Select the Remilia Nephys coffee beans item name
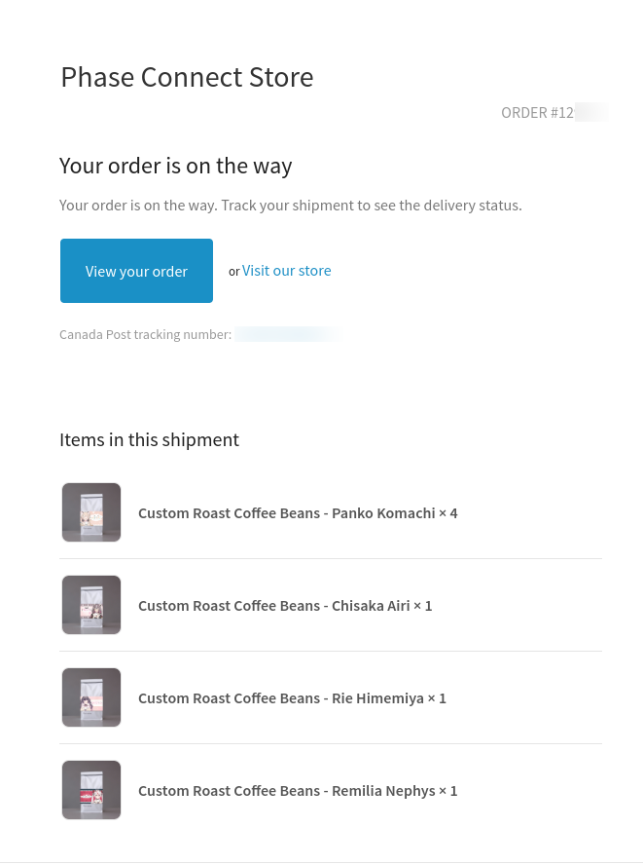Viewport: 643px width, 865px height. pyautogui.click(x=286, y=790)
